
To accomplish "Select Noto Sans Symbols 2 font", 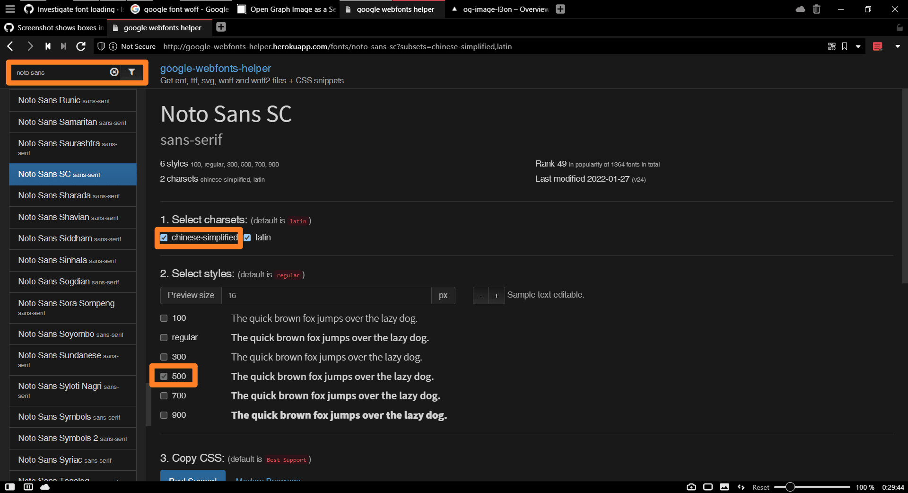I will coord(73,438).
